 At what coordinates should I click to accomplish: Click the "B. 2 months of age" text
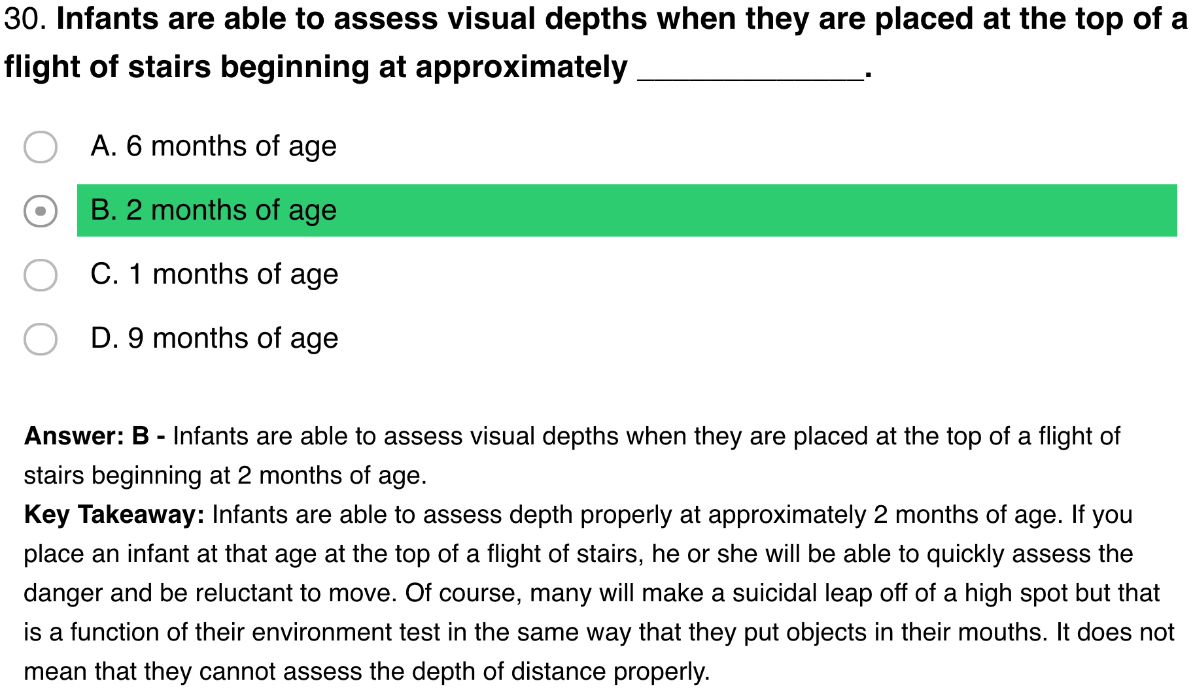point(213,210)
